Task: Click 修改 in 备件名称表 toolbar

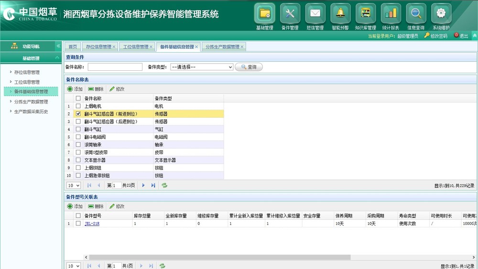Action: [117, 89]
